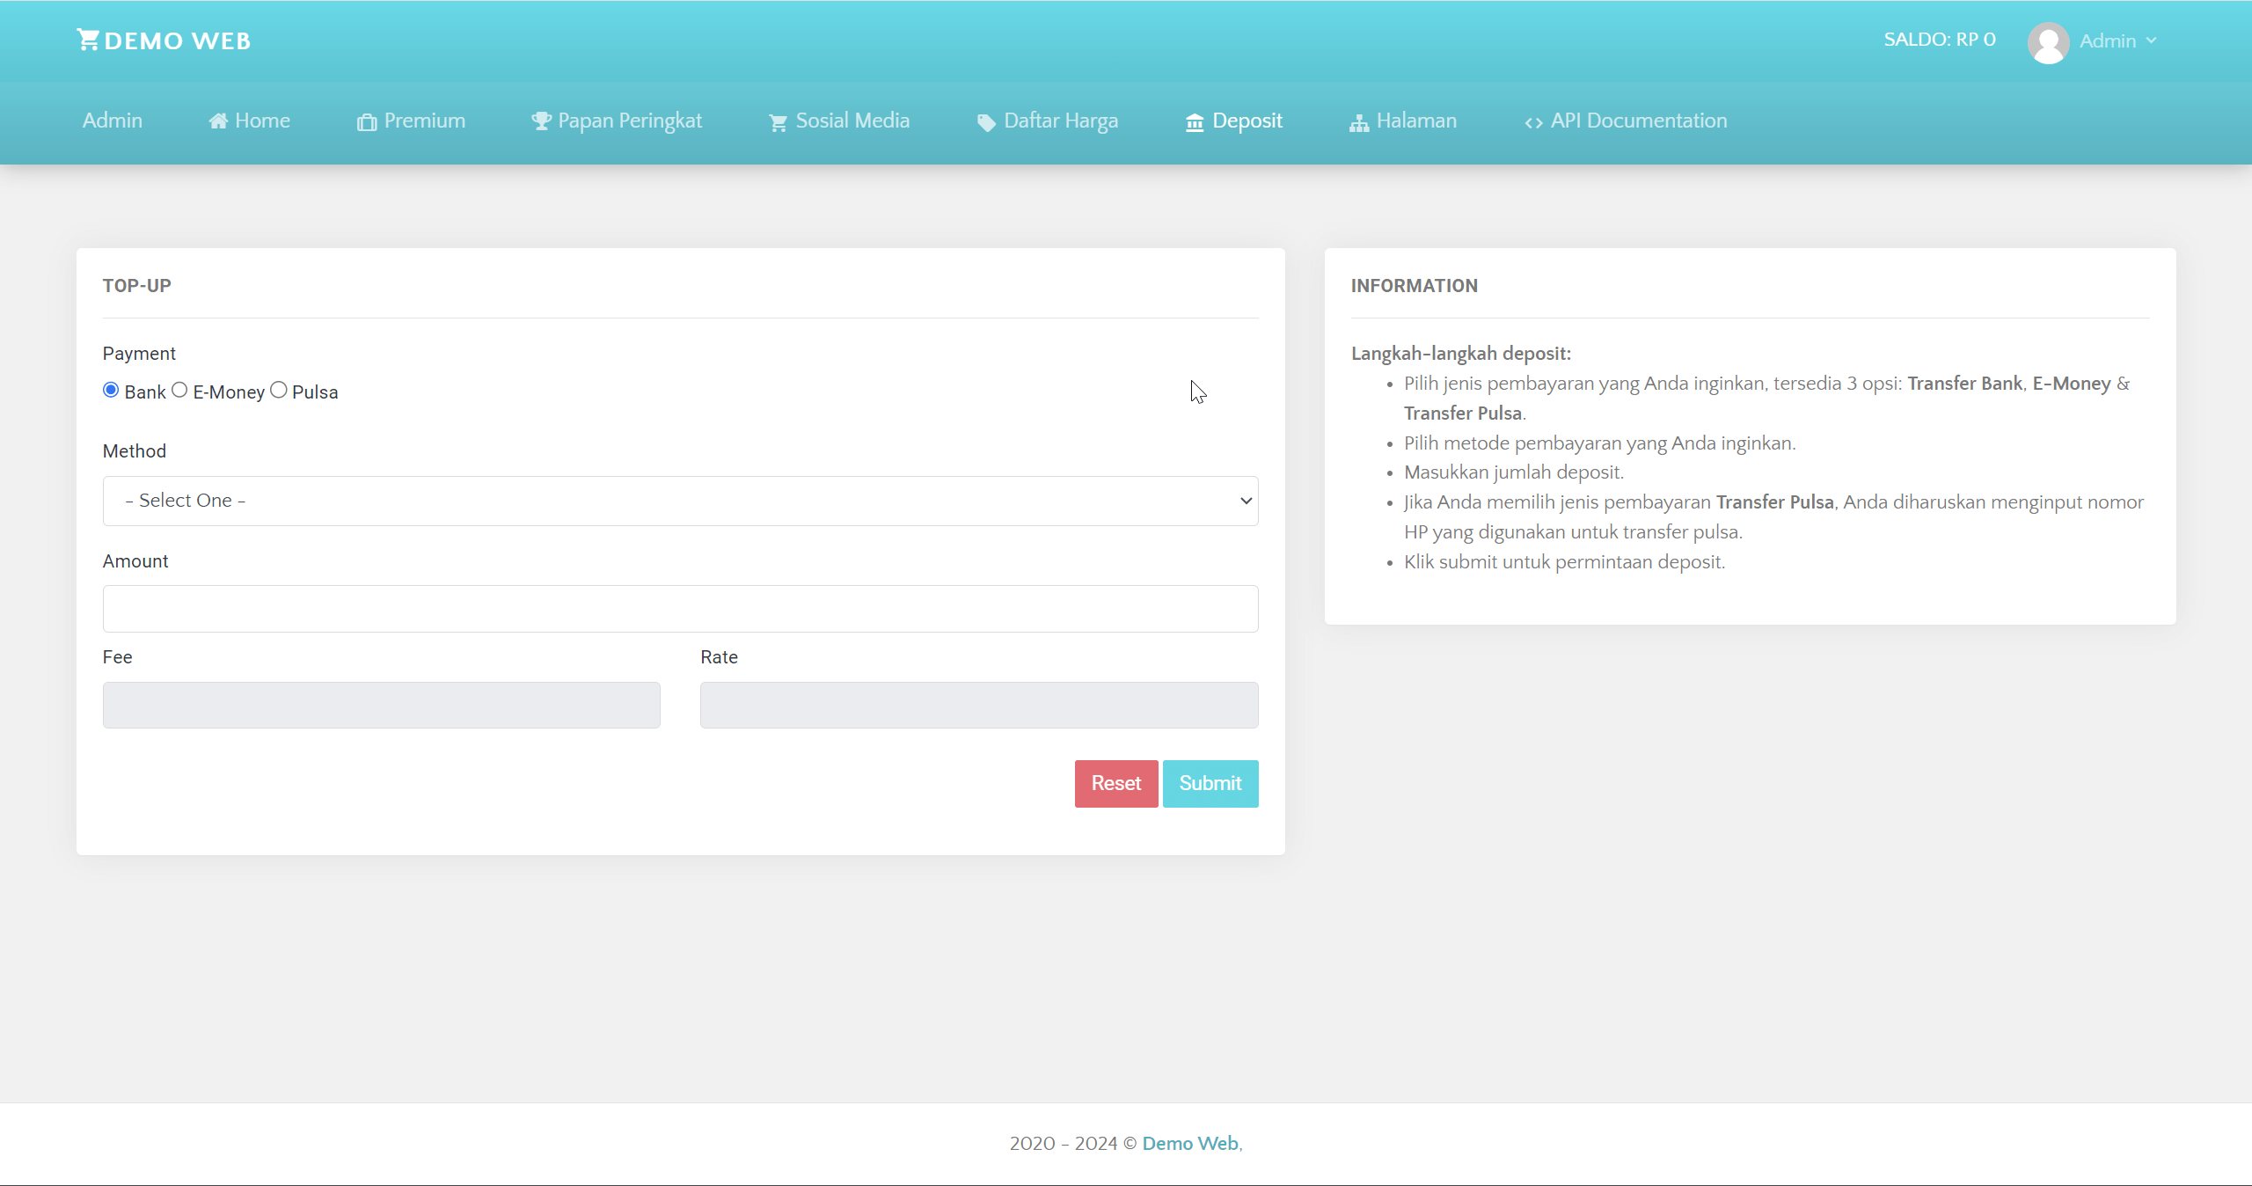Click the Sosial Media cart icon
2252x1186 pixels.
point(777,121)
